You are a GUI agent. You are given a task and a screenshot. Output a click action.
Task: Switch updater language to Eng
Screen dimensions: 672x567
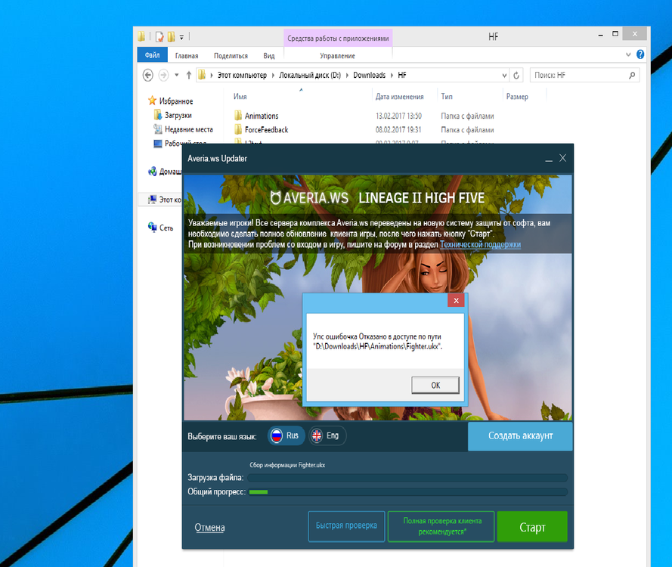point(327,436)
